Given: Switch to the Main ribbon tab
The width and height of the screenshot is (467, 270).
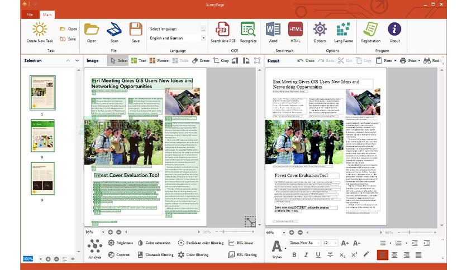Looking at the screenshot, I should point(47,15).
